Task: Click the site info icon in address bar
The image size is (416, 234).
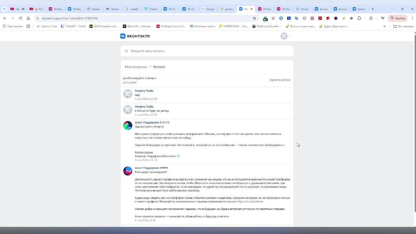Action: tap(38, 18)
